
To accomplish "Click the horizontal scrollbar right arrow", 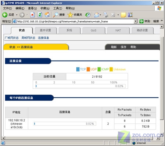I will [x=158, y=138].
